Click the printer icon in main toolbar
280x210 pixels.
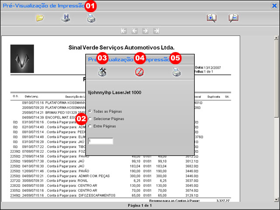click(91, 18)
